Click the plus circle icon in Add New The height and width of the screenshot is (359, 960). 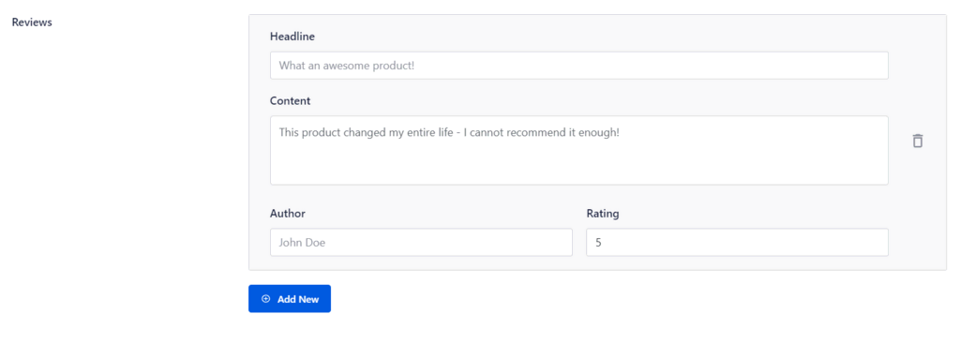[265, 299]
